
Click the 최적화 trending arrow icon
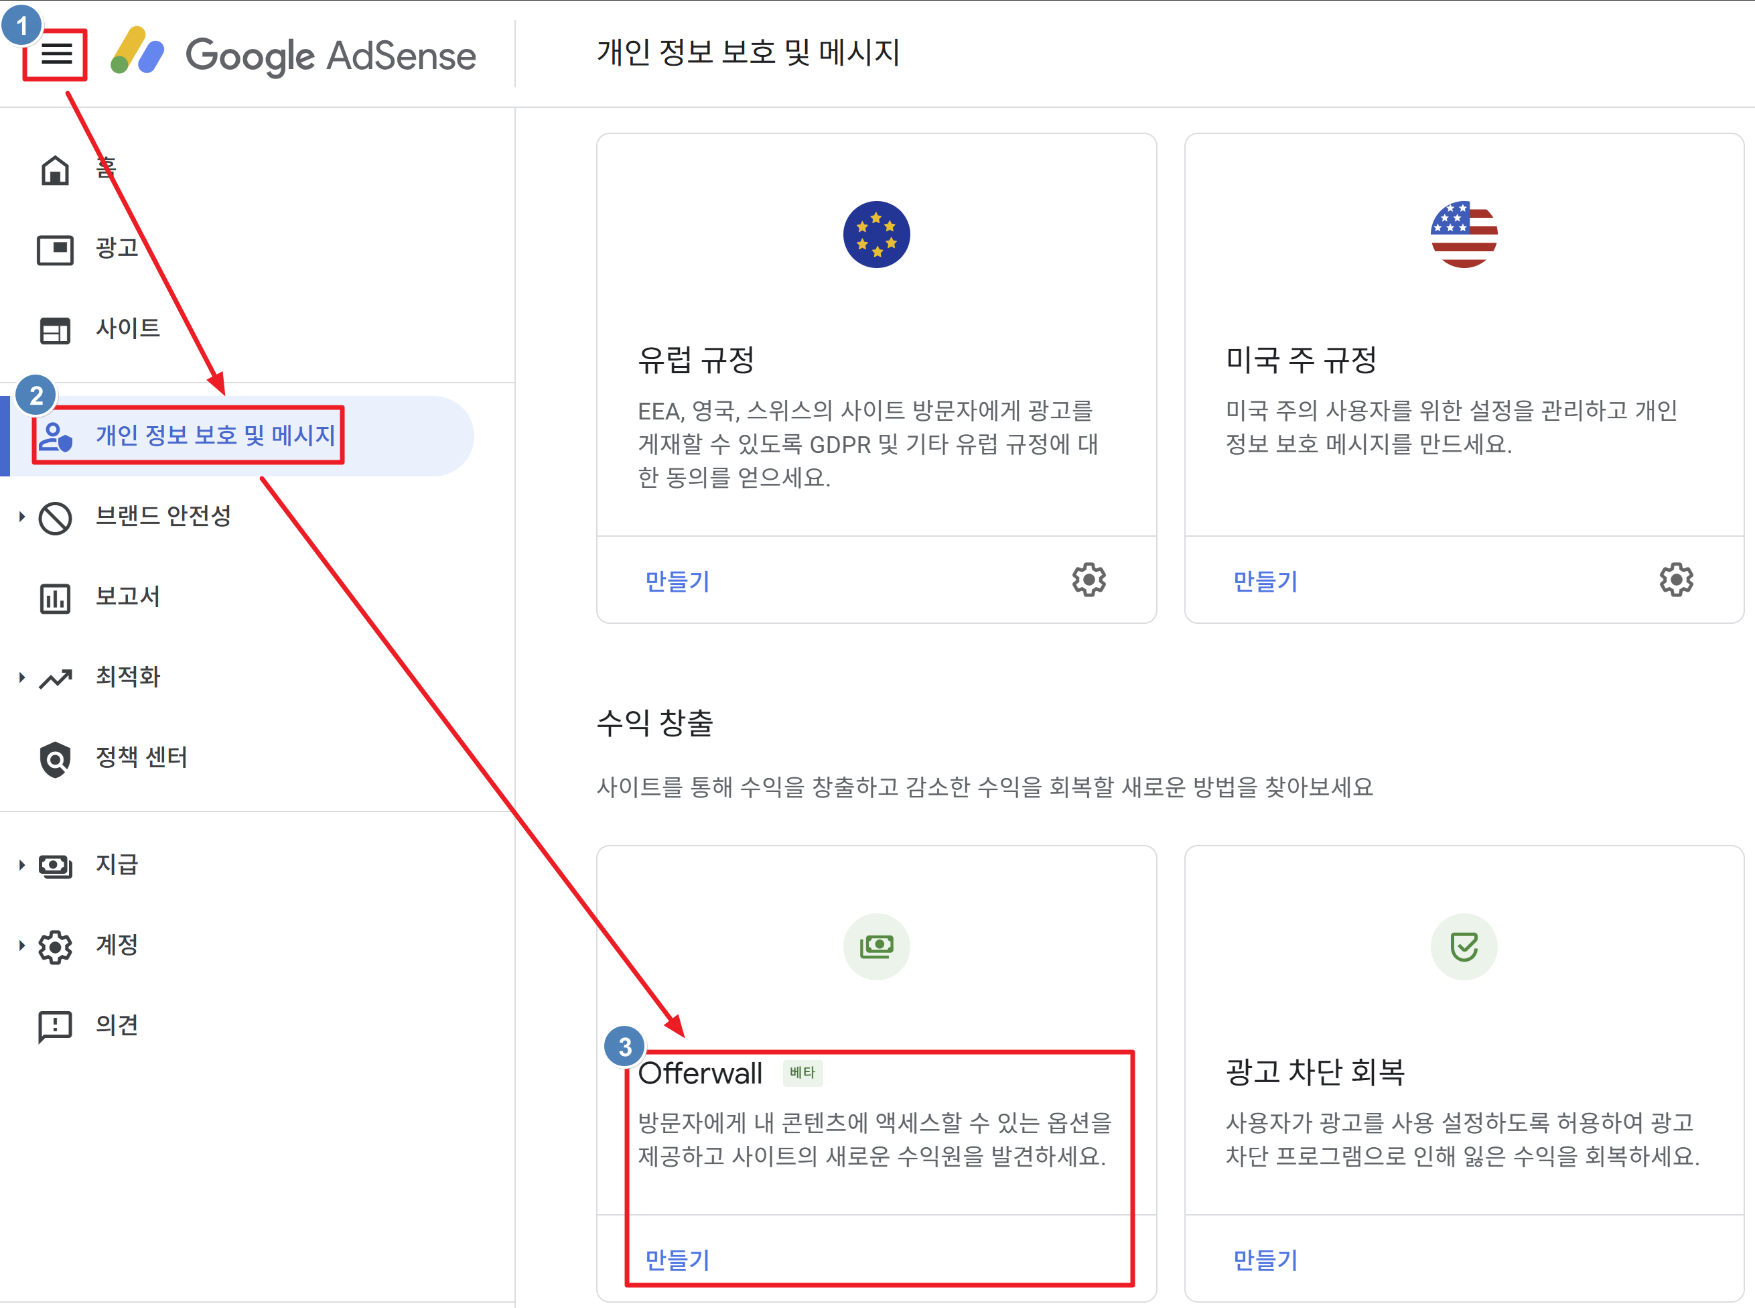[x=55, y=679]
